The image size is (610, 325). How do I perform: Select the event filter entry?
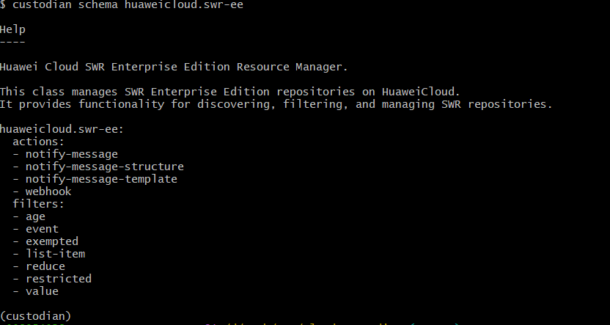pyautogui.click(x=42, y=229)
